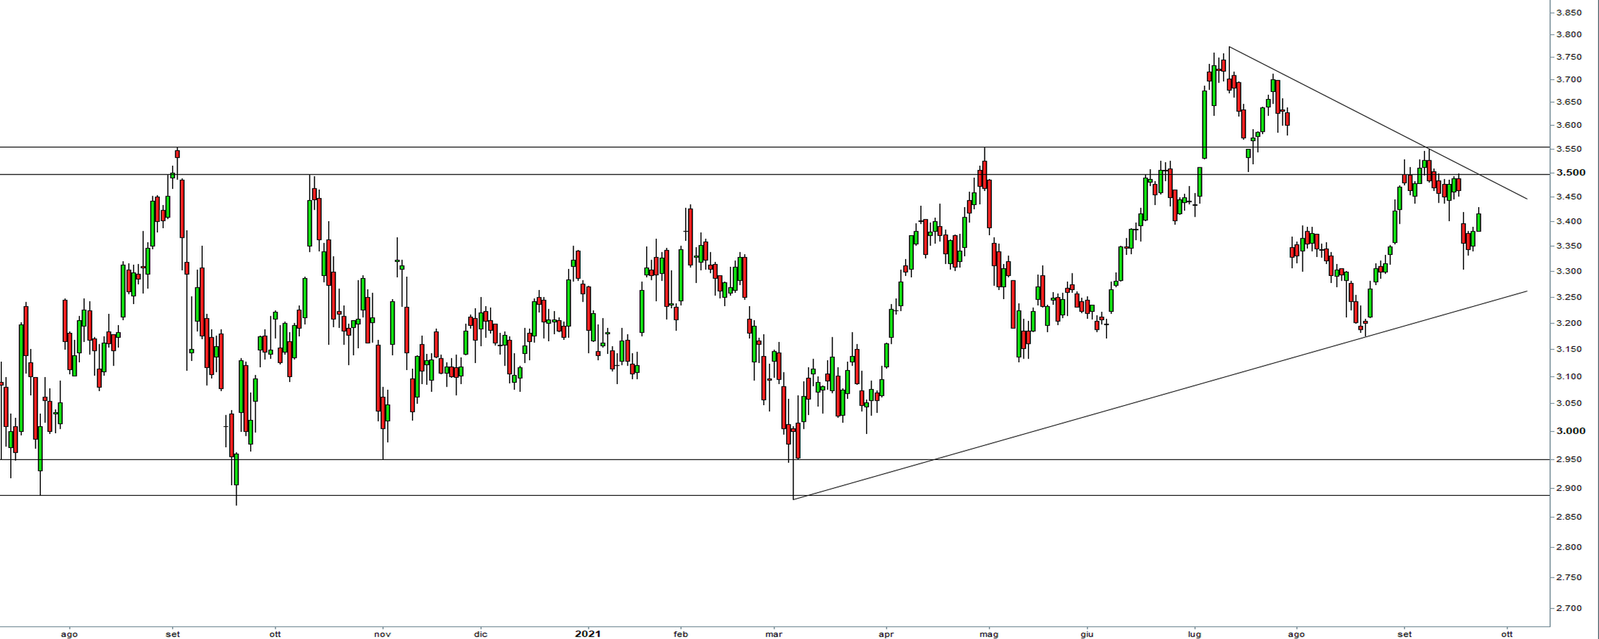Select the 2021 year label on time axis

click(x=587, y=634)
